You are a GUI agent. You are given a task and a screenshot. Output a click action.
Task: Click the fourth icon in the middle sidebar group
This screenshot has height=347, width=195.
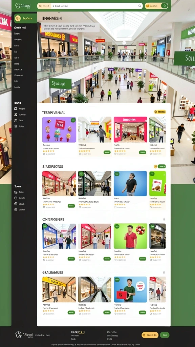pos(16,126)
